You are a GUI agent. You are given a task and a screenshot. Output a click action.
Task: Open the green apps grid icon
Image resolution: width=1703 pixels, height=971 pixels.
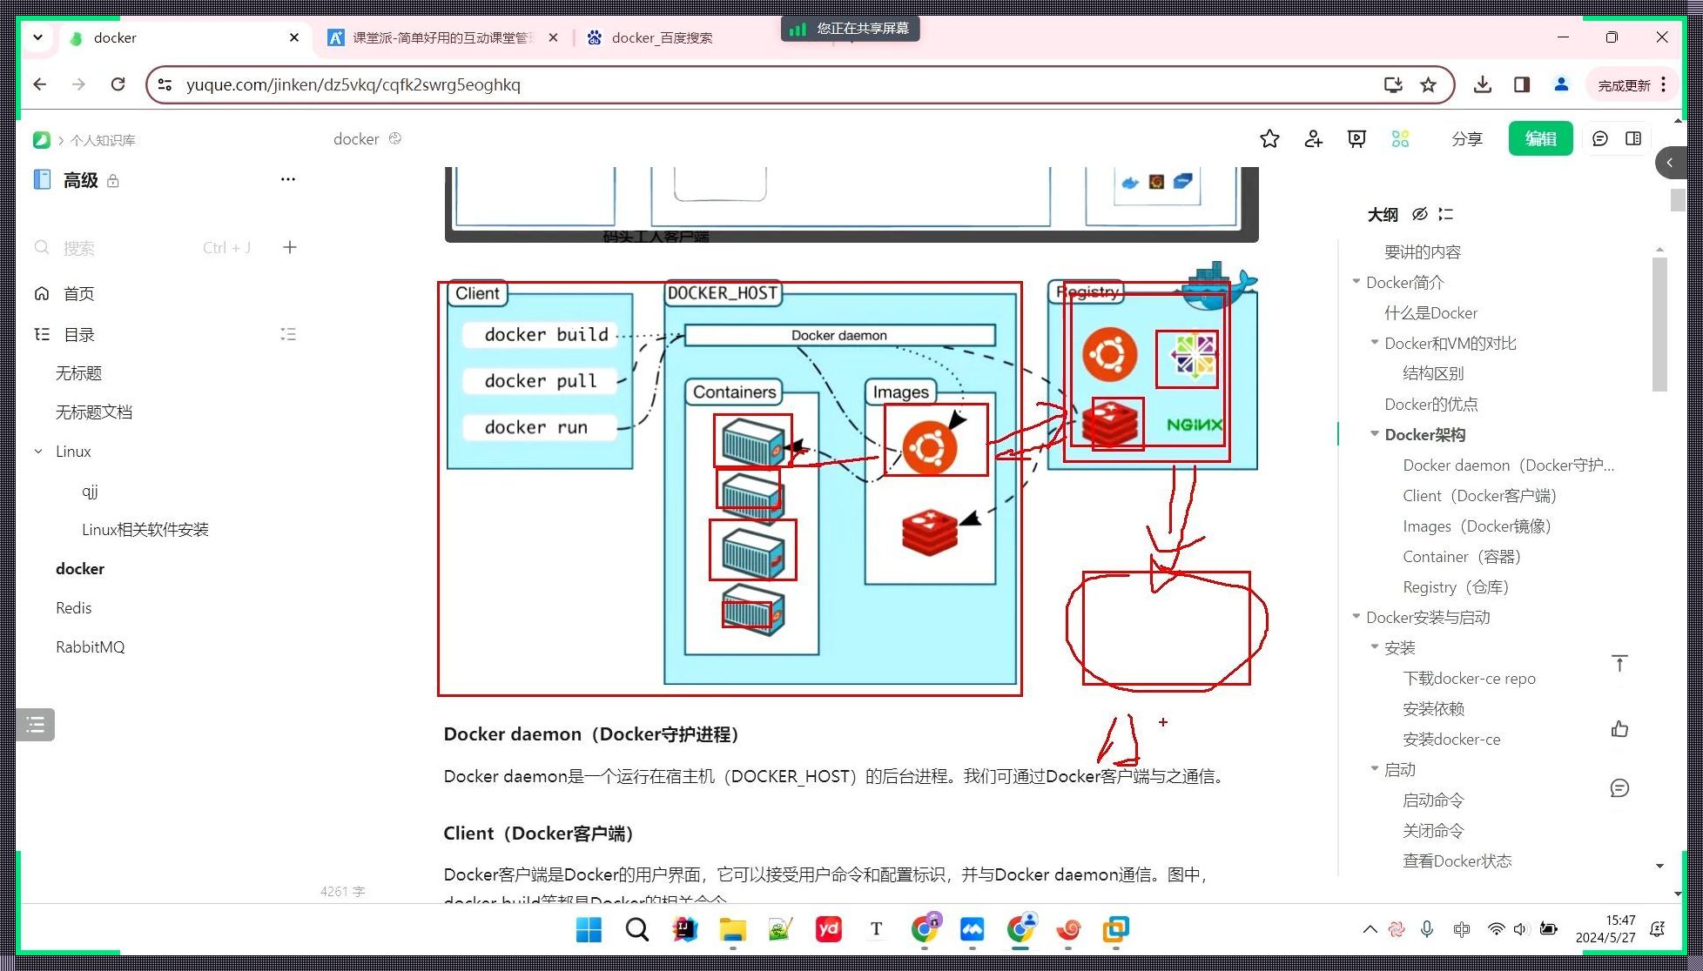1400,139
